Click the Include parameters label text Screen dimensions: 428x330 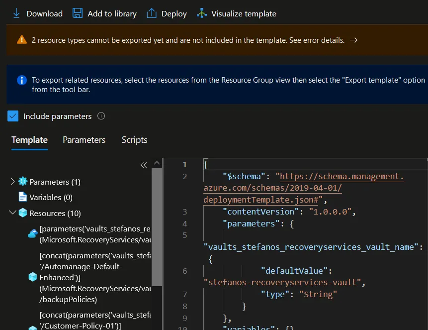57,116
